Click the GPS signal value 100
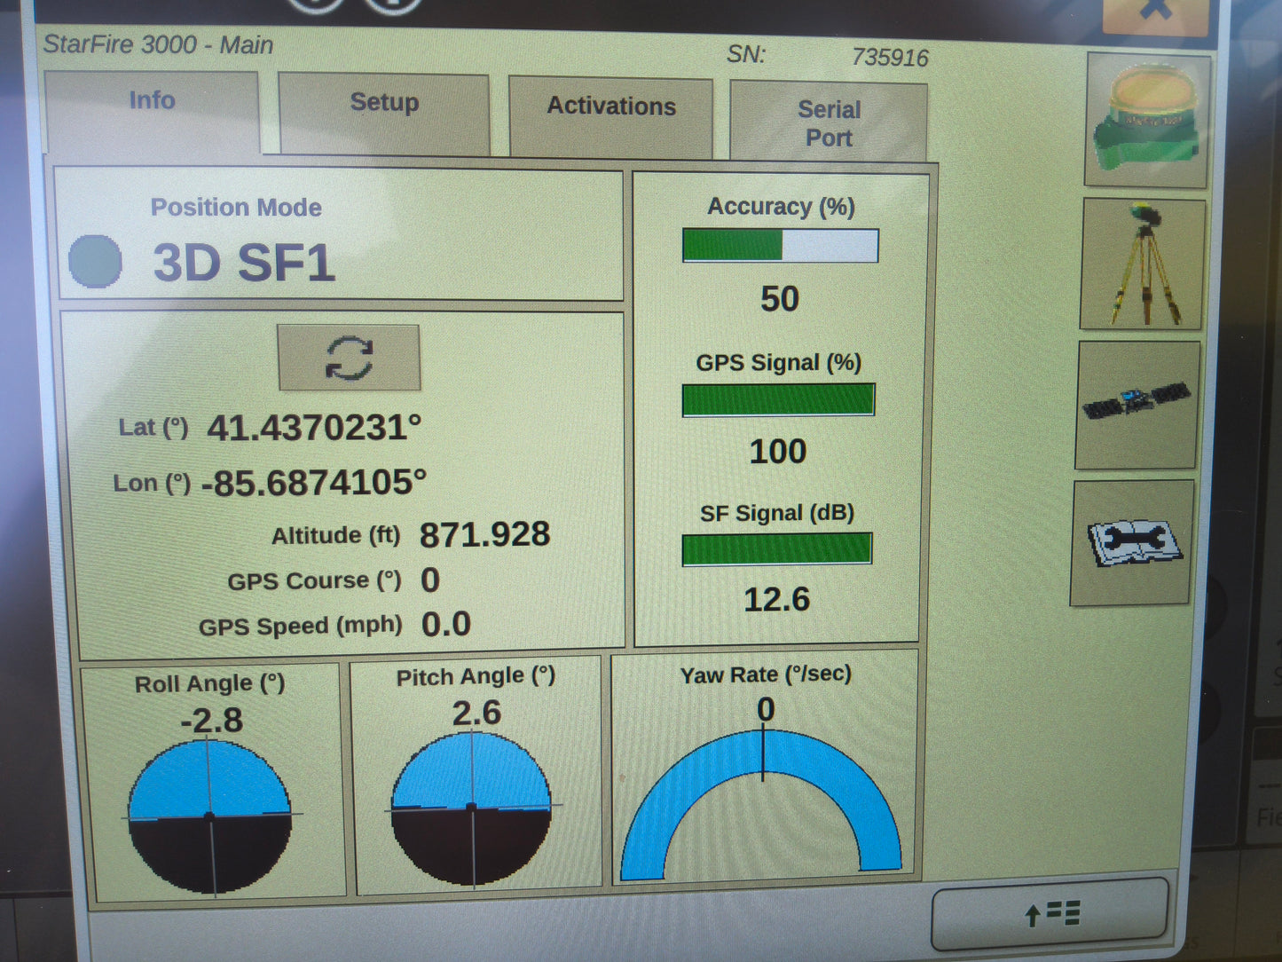1282x962 pixels. click(778, 452)
